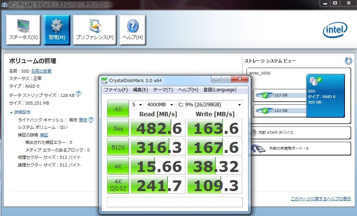Viewport: 357px width, 216px height.
Task: Click the Array_0000 label
Action: [x=260, y=73]
